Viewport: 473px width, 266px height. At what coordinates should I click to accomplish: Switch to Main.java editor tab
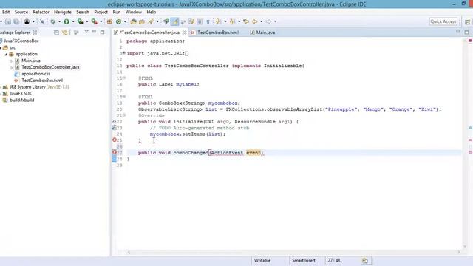tap(262, 33)
